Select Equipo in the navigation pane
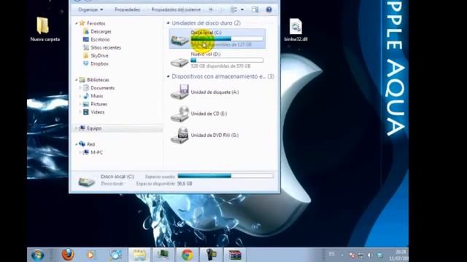The width and height of the screenshot is (467, 262). [x=94, y=128]
